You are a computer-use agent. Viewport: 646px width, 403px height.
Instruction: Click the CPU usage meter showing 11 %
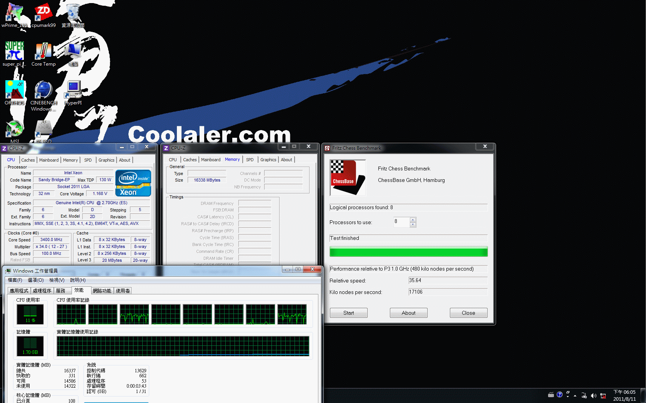coord(30,314)
